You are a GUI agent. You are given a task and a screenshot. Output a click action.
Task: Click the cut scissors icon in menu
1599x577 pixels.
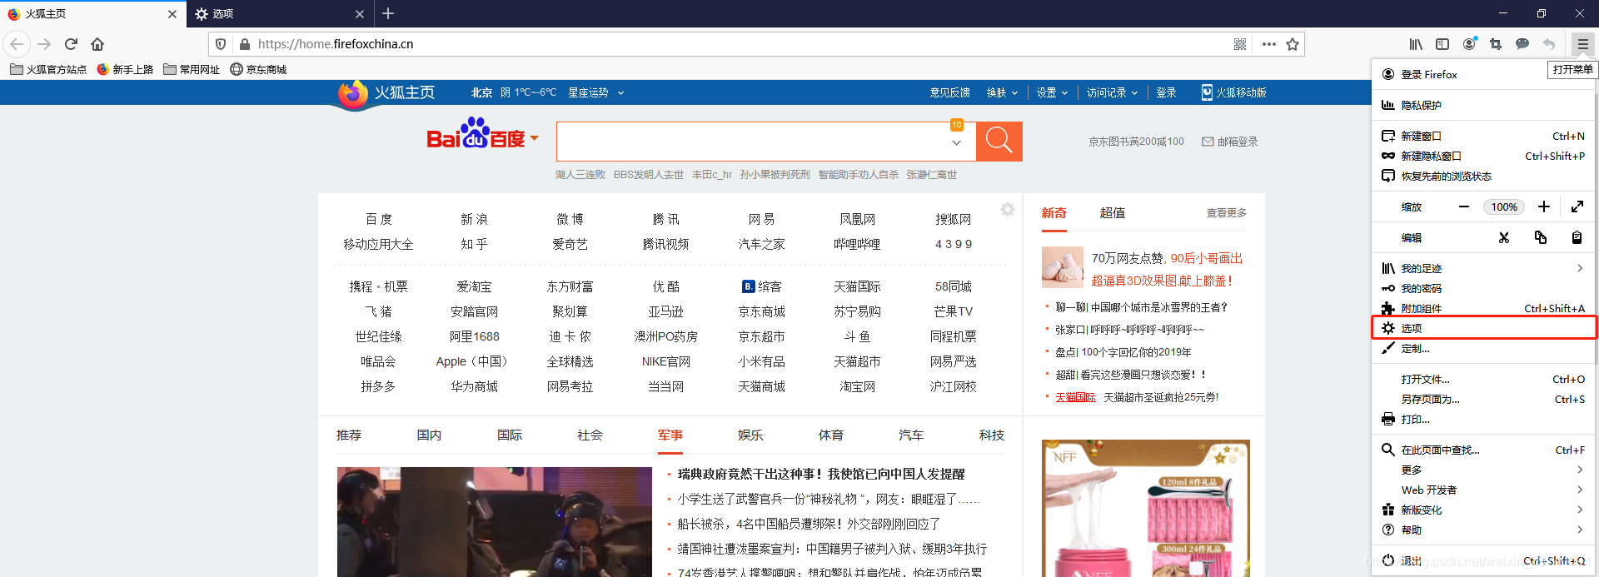[x=1504, y=237]
